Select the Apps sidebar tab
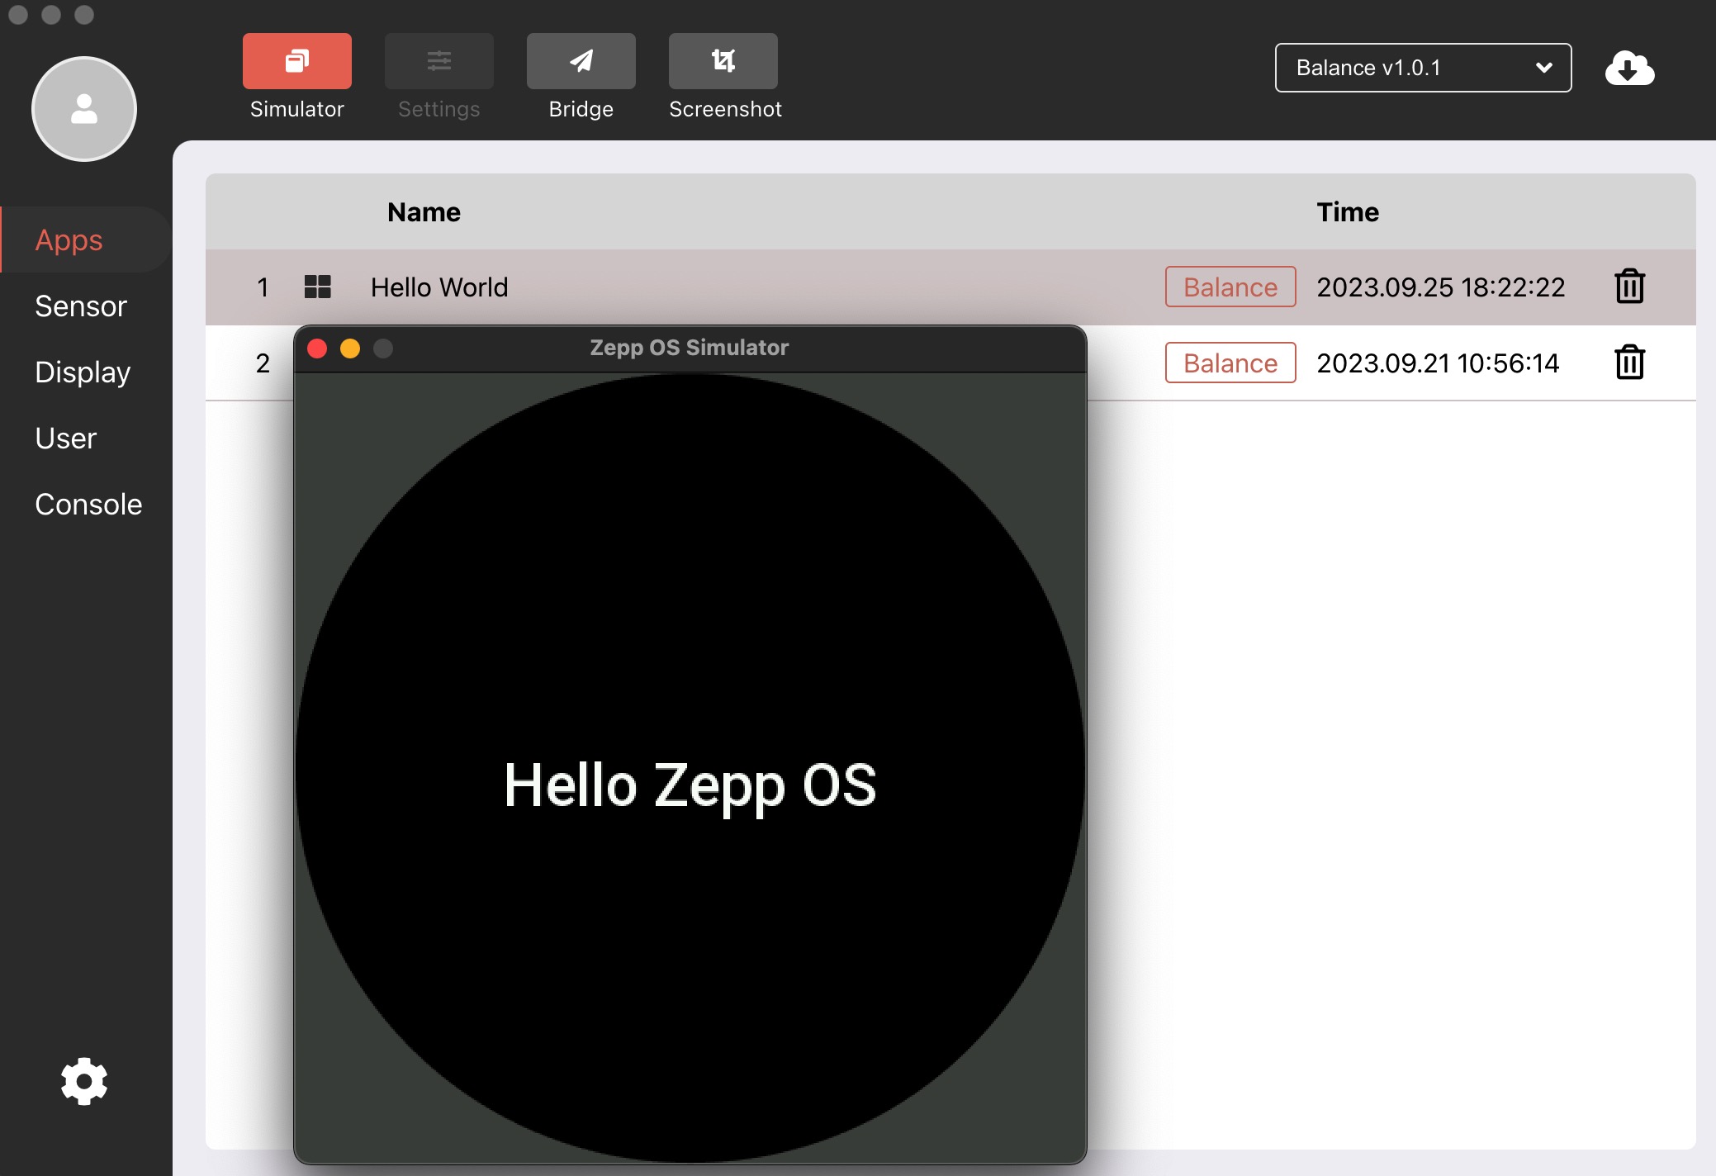This screenshot has height=1176, width=1716. point(69,240)
